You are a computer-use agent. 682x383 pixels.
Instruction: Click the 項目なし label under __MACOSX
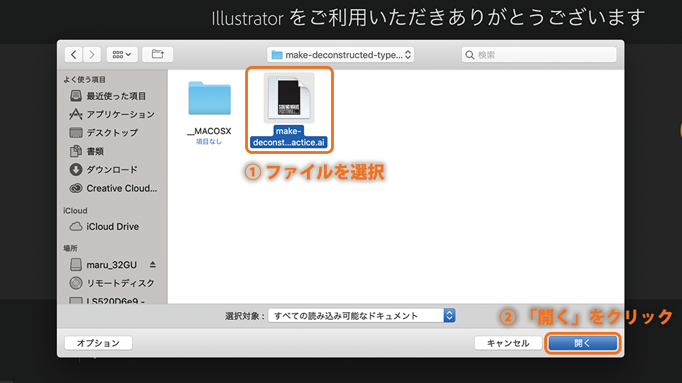[209, 142]
